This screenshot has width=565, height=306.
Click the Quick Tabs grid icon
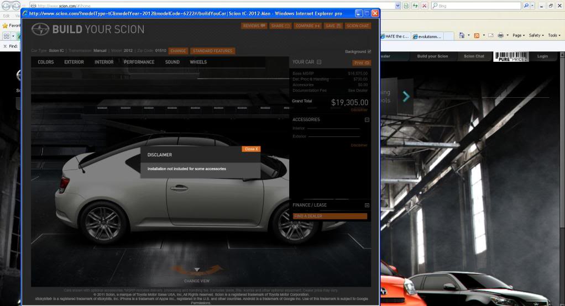(7, 36)
